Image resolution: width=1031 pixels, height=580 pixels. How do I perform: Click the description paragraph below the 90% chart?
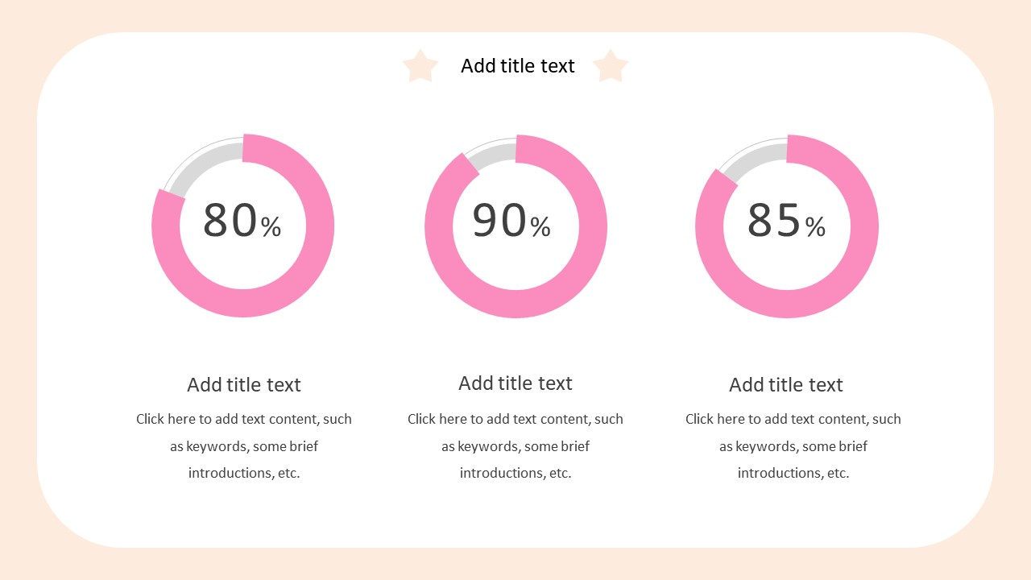click(515, 445)
